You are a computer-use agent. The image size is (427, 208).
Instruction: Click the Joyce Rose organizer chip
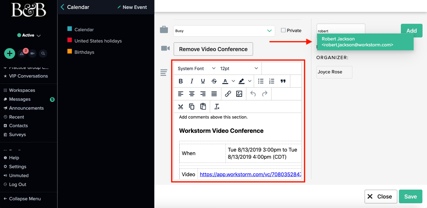pos(334,72)
